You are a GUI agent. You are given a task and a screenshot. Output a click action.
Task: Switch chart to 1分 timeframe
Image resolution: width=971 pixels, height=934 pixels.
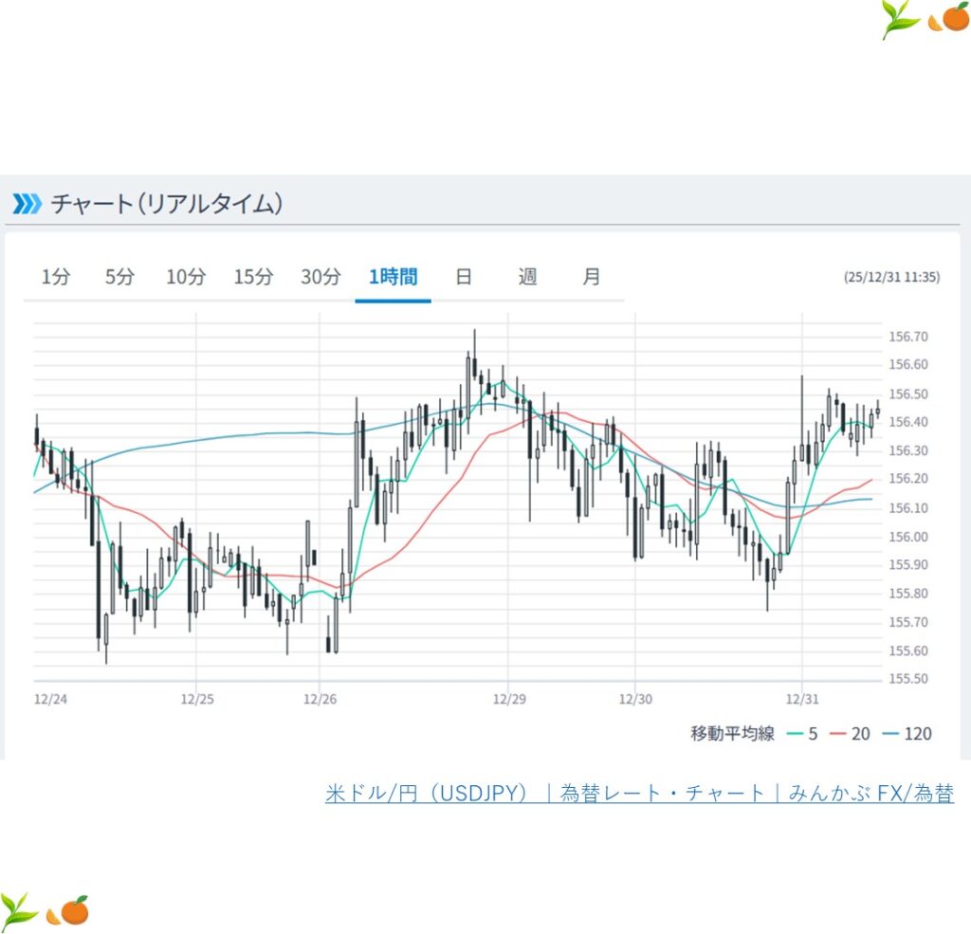point(55,277)
